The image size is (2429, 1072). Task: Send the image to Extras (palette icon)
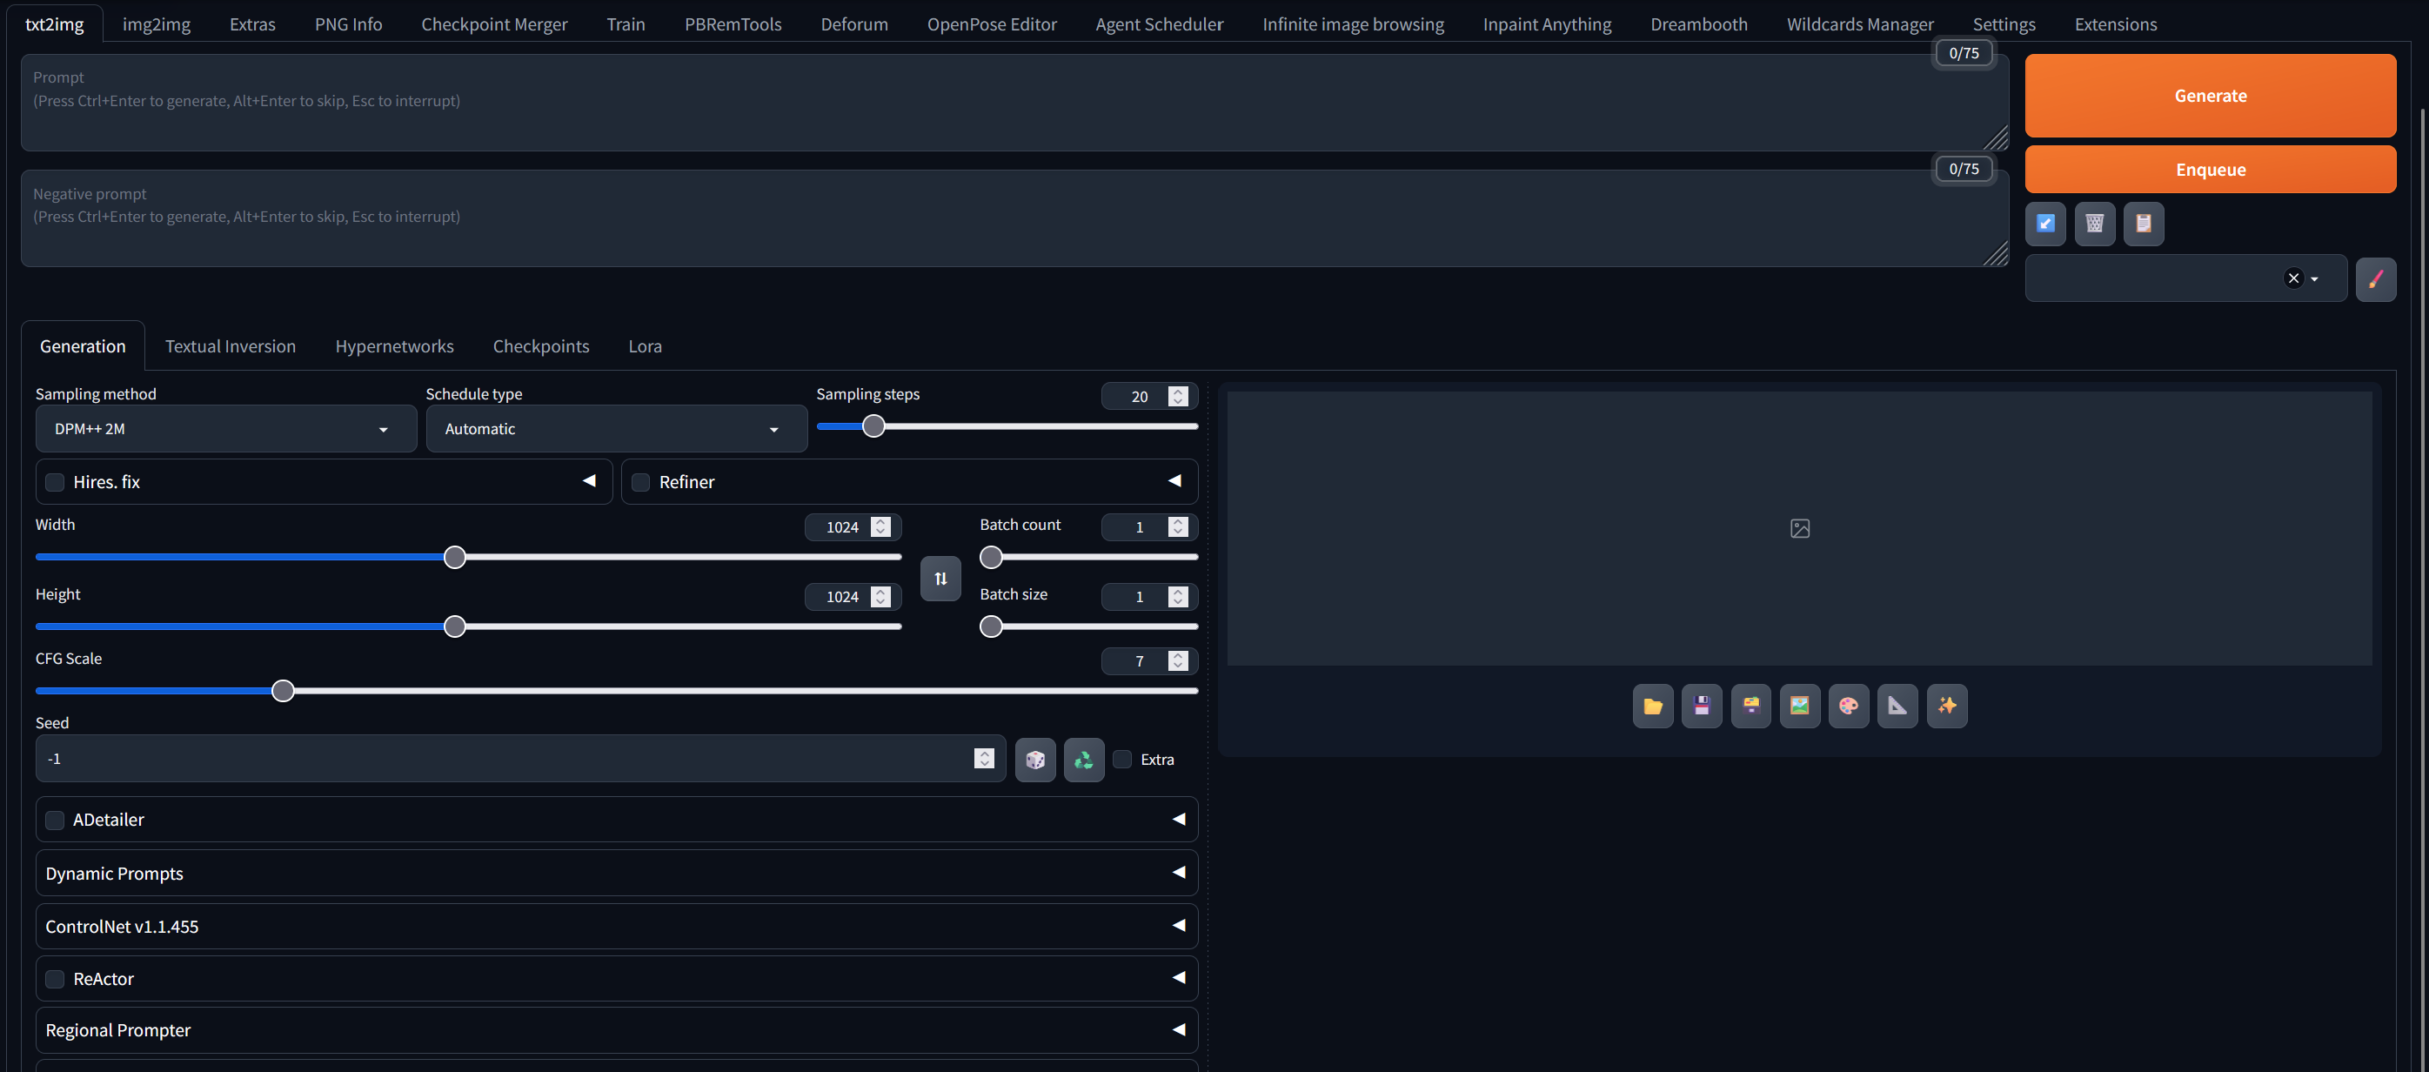(1849, 705)
